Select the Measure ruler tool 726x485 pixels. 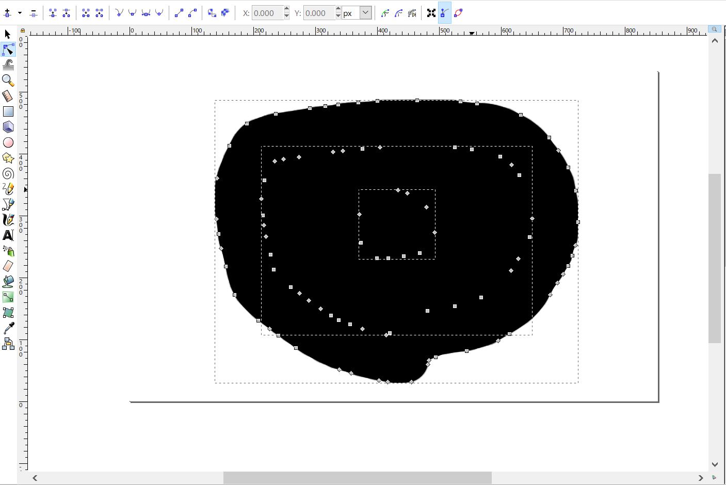(x=8, y=96)
